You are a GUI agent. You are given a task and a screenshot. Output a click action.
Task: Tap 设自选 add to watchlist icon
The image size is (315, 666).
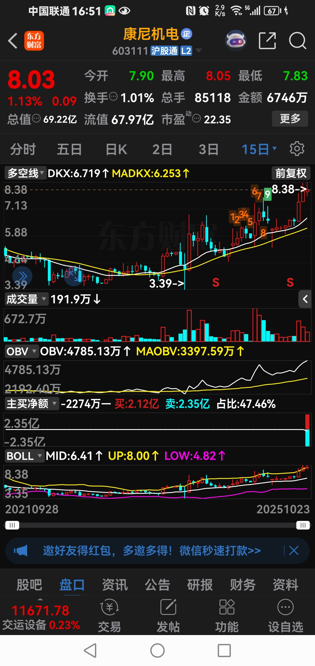286,615
